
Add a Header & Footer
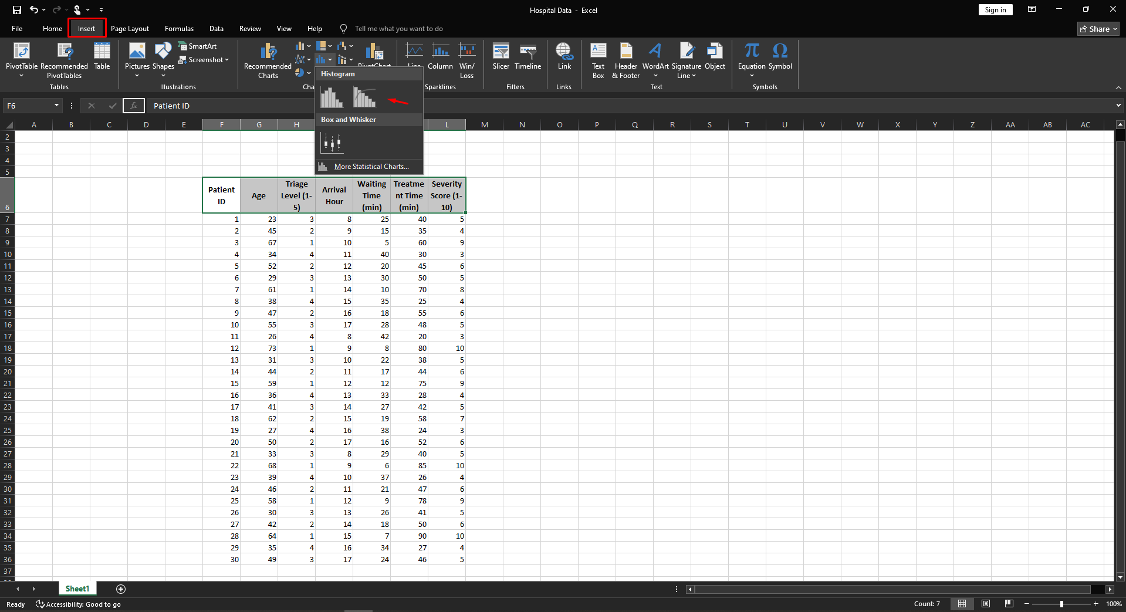pos(625,60)
